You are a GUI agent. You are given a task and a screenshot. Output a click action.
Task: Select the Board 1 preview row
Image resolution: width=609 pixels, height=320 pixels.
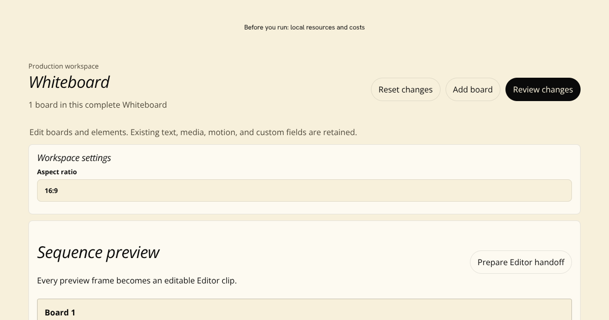click(x=304, y=309)
